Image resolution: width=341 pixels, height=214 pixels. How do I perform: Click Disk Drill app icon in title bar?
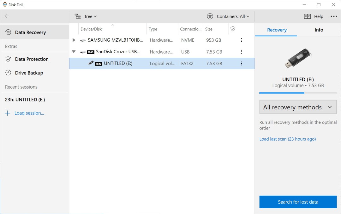[5, 4]
